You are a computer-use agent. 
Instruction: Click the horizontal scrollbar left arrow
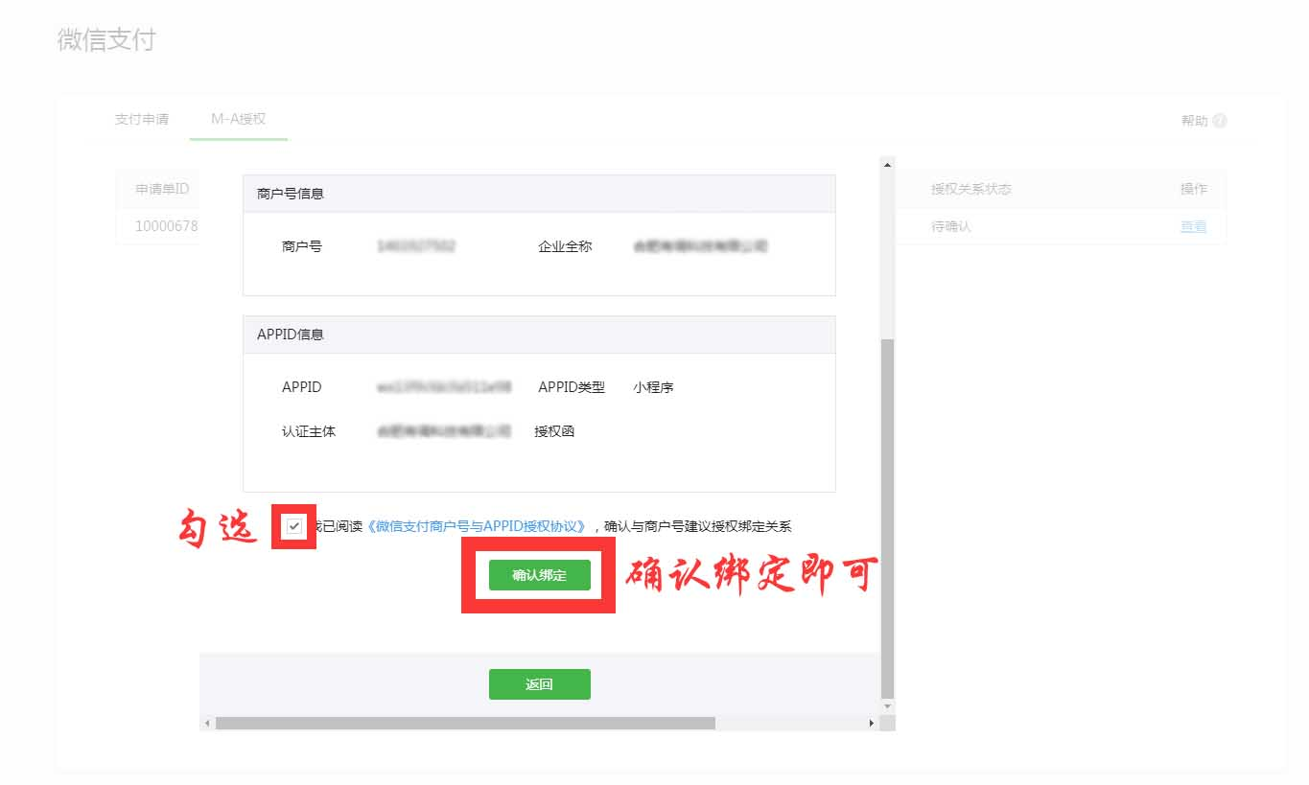point(207,723)
